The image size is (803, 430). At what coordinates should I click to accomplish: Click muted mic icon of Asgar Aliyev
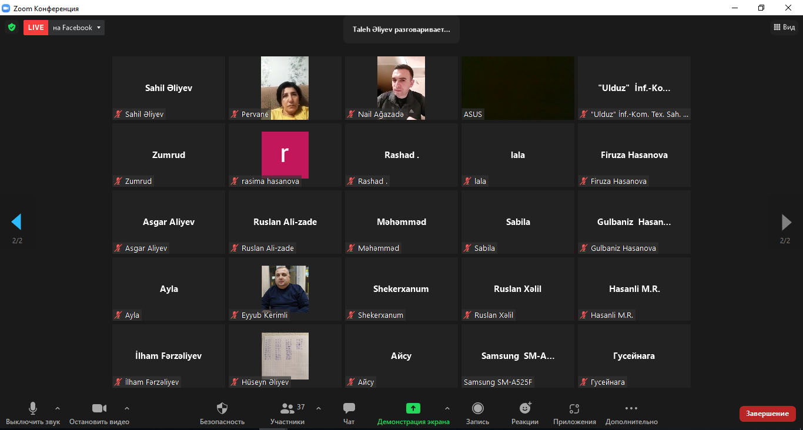point(119,248)
